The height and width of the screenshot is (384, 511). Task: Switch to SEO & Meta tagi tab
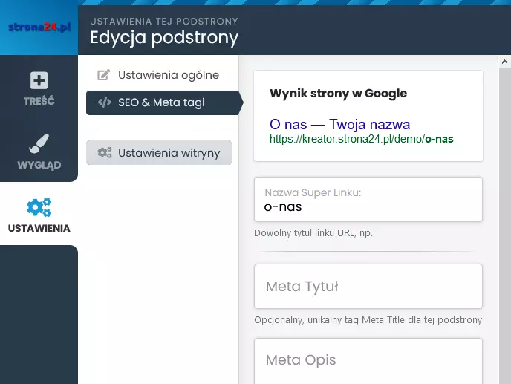tap(163, 102)
